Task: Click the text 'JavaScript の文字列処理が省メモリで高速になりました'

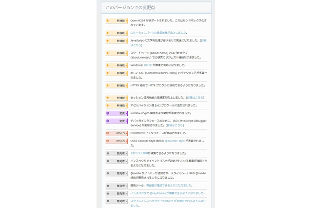Action: pyautogui.click(x=165, y=41)
